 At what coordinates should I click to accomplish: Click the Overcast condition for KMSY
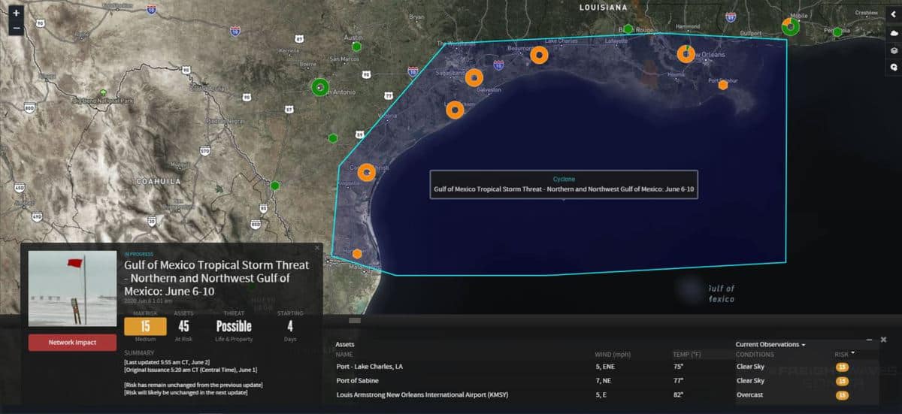(749, 394)
